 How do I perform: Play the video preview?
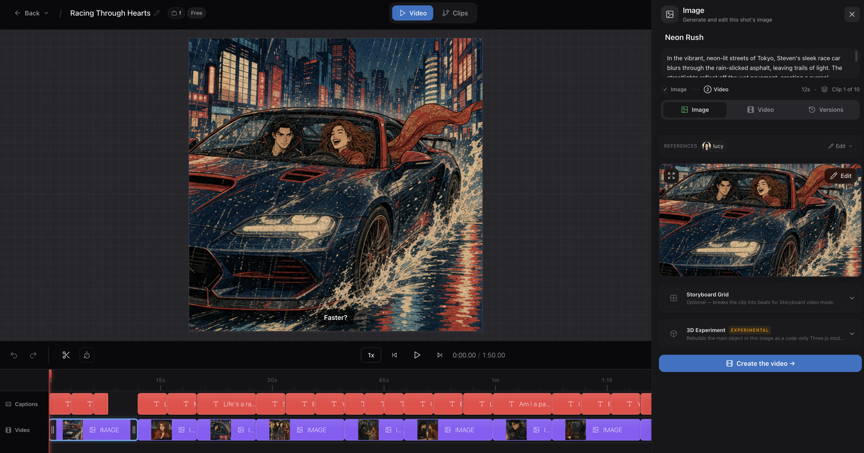tap(417, 355)
